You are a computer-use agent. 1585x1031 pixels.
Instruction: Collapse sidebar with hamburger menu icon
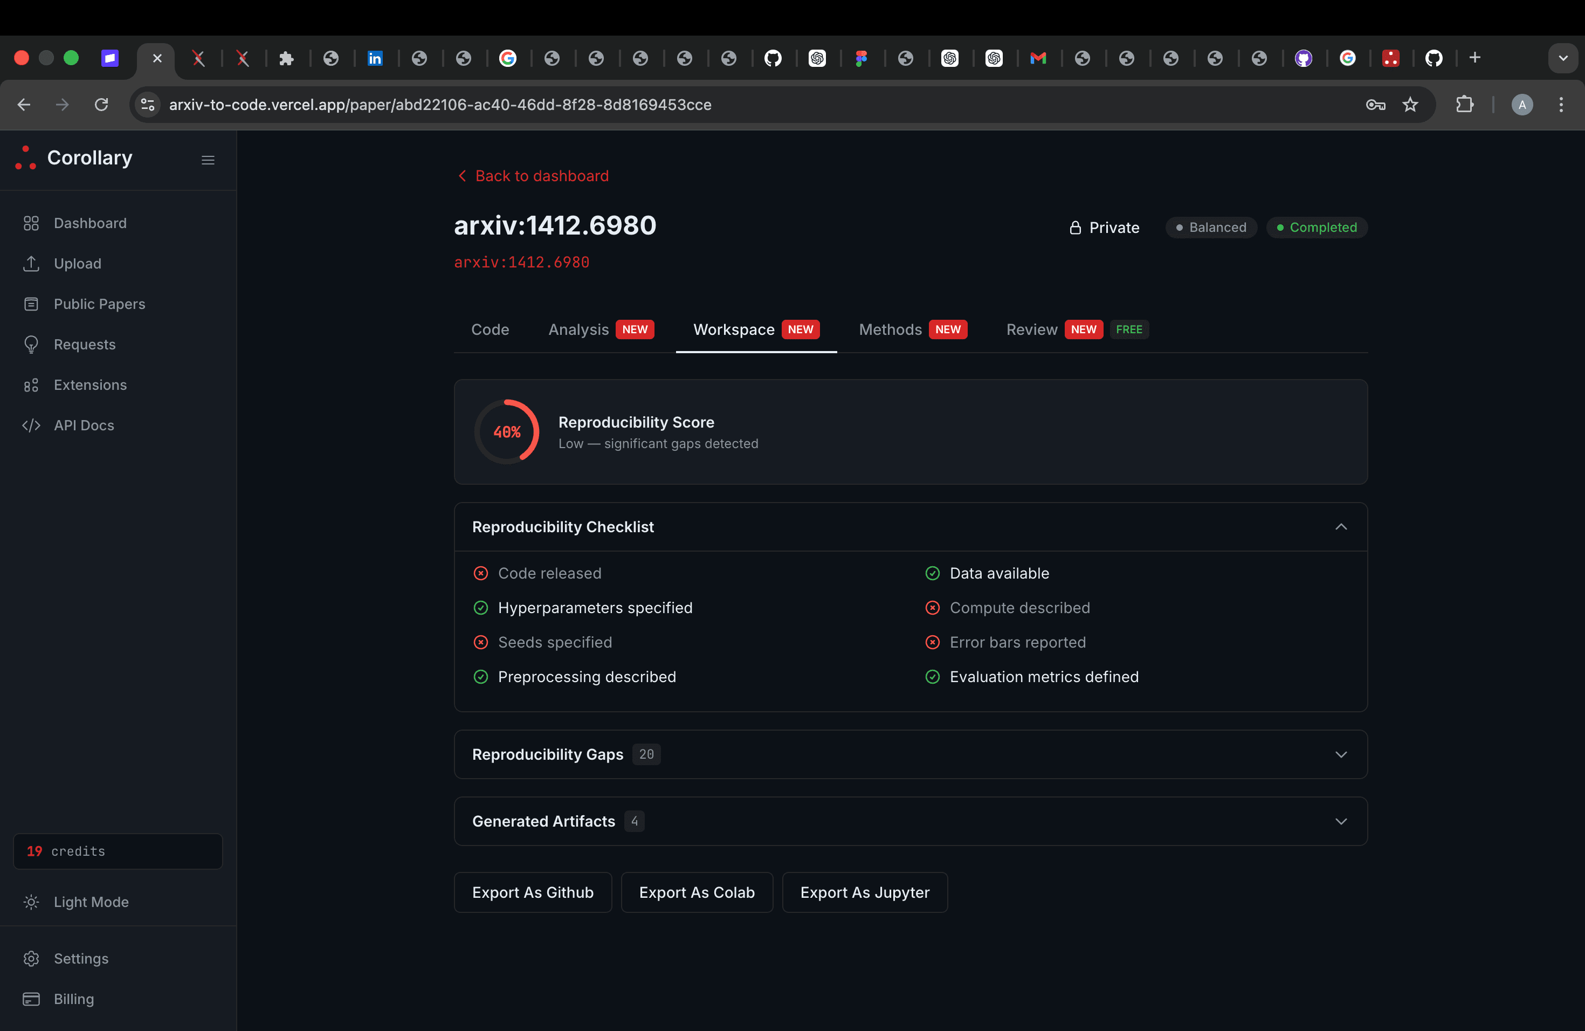pos(208,160)
